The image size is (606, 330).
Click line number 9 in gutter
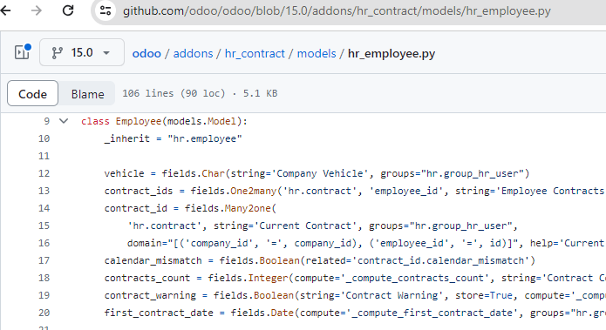point(47,121)
